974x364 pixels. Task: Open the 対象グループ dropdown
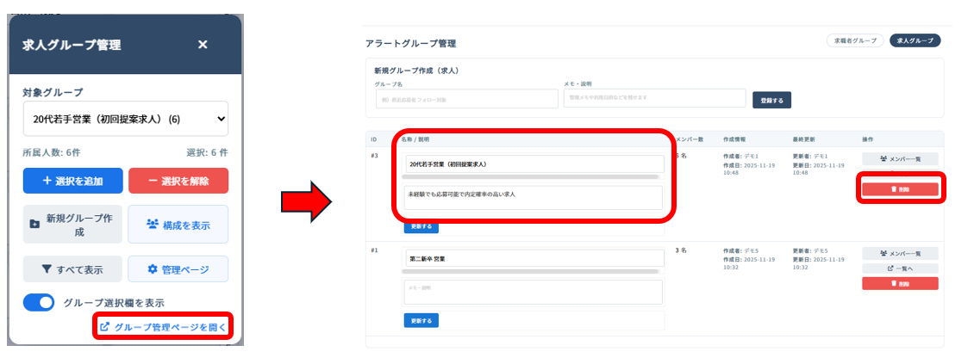[x=126, y=120]
